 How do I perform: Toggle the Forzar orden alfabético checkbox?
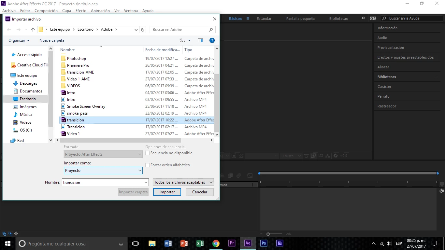[x=148, y=165]
